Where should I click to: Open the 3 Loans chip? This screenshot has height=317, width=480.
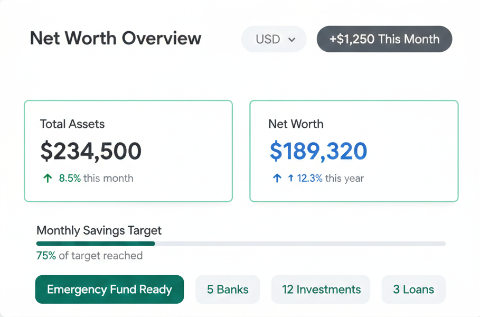pyautogui.click(x=413, y=290)
